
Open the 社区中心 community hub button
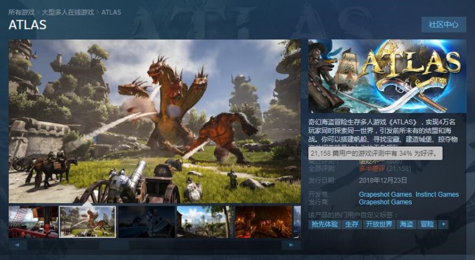[x=443, y=25]
